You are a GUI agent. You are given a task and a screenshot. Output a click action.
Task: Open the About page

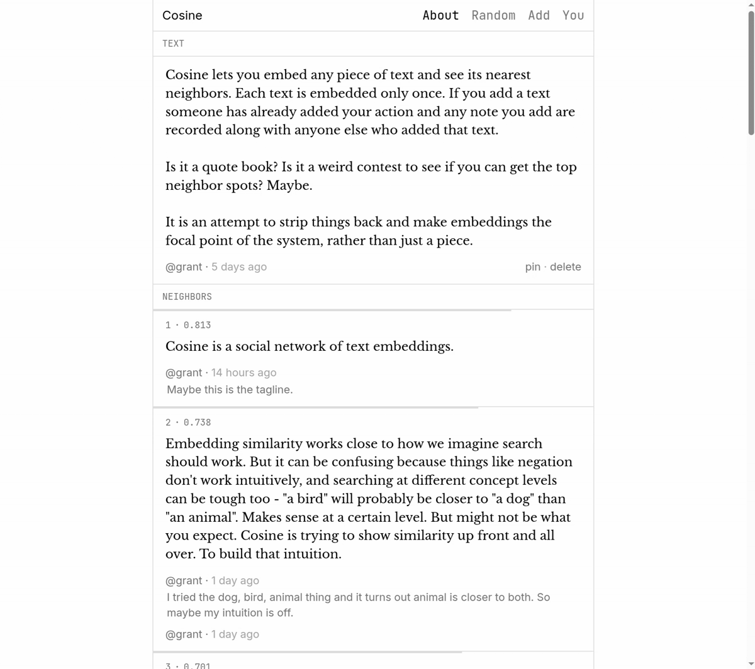tap(440, 16)
